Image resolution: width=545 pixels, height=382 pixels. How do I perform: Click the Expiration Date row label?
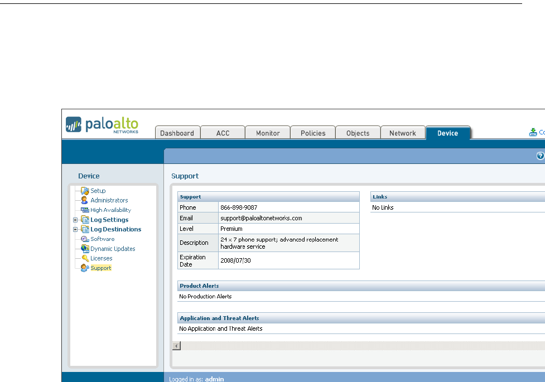click(192, 260)
